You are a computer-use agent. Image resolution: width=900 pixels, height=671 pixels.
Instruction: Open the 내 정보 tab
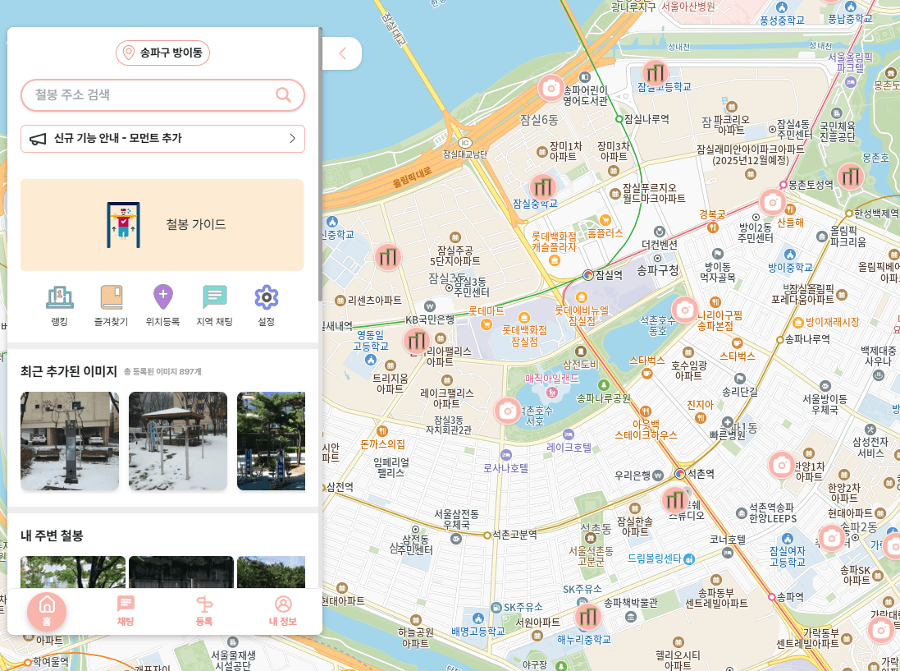pos(283,611)
